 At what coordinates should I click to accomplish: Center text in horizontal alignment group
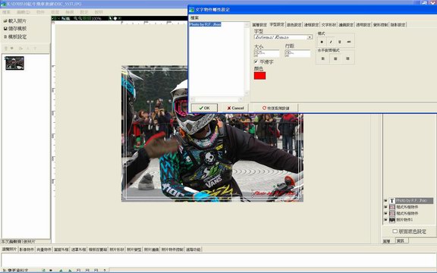pos(335,59)
